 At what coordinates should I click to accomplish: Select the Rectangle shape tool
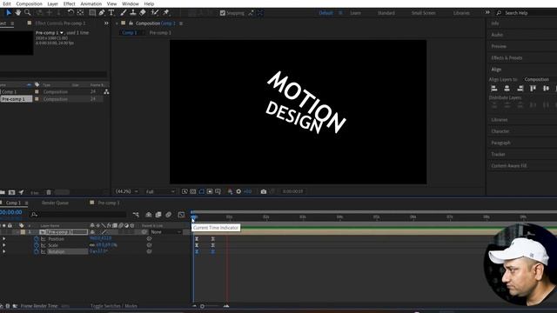[92, 13]
